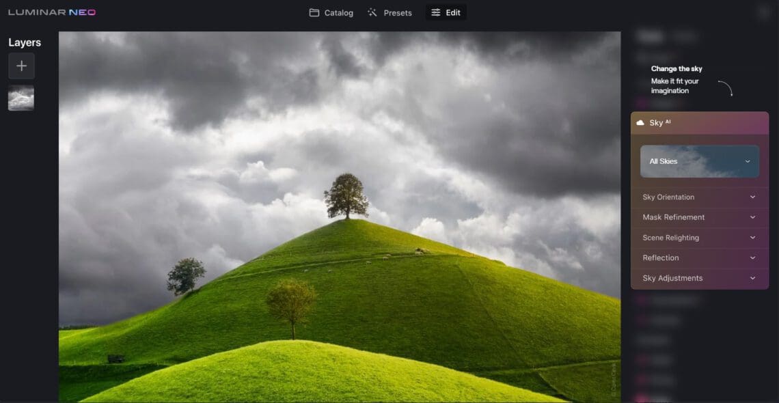This screenshot has width=779, height=403.
Task: Click the hilltop tree in the photo
Action: click(x=346, y=196)
